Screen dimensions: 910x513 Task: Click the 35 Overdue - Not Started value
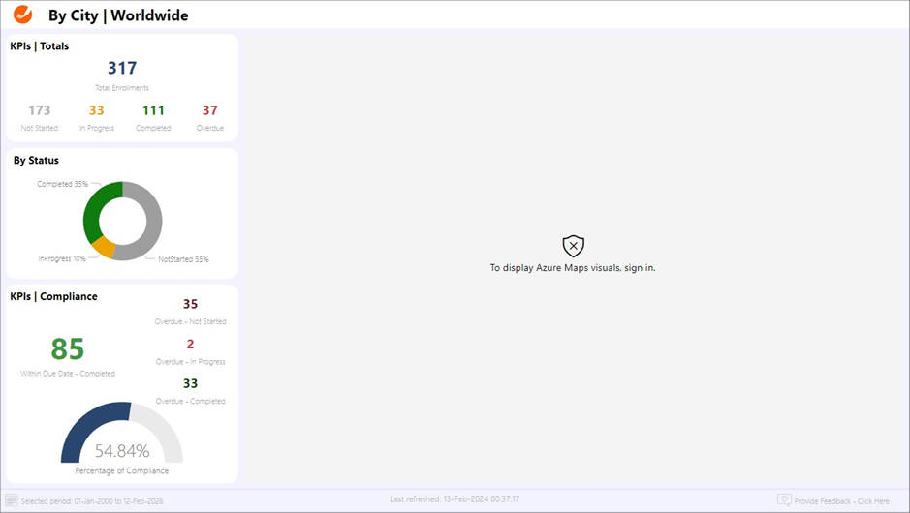click(190, 305)
